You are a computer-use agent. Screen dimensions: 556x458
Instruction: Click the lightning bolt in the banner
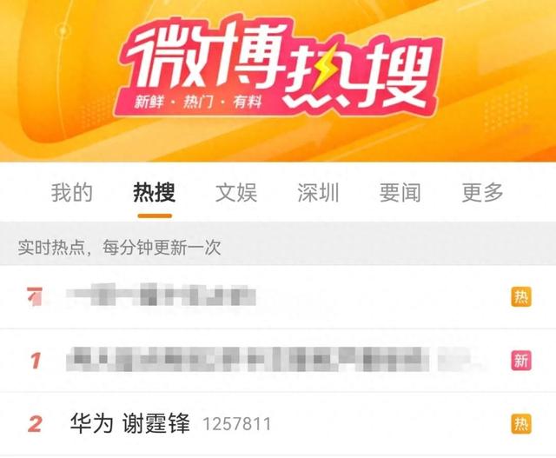[x=322, y=66]
